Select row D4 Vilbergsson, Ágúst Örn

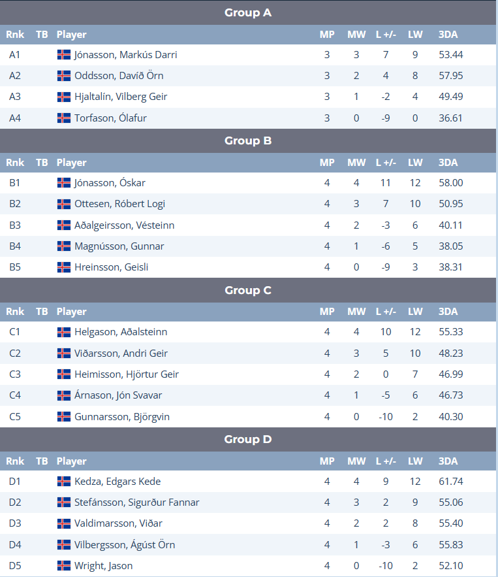coord(248,544)
